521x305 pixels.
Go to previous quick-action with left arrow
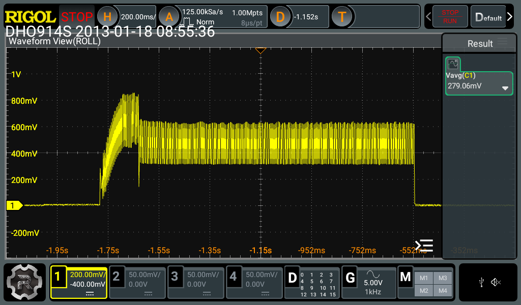pyautogui.click(x=428, y=17)
